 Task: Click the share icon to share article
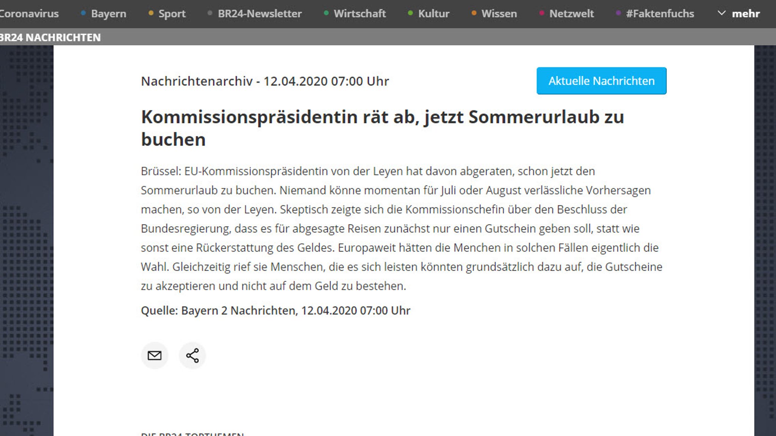coord(192,356)
